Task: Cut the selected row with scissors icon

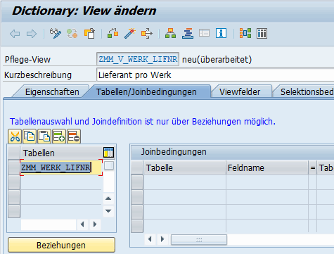Action: coord(15,136)
